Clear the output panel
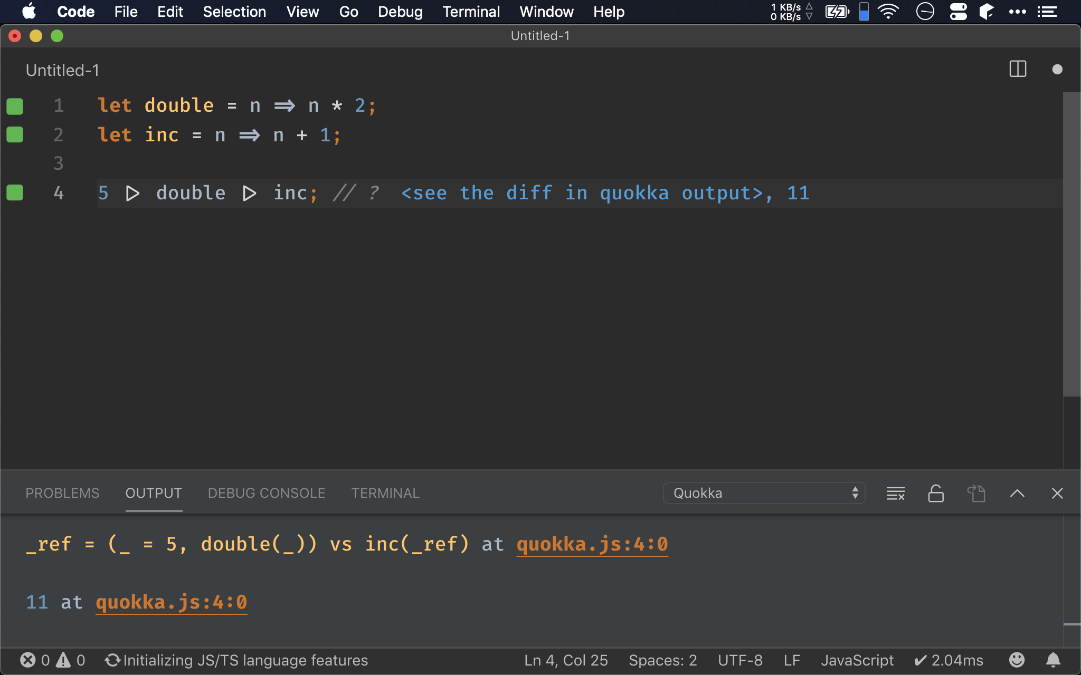This screenshot has width=1081, height=675. click(x=895, y=494)
